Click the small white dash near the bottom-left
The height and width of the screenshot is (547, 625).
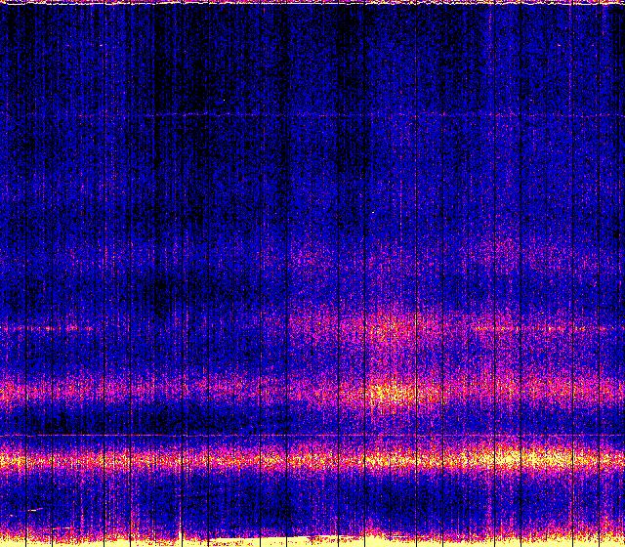35,510
